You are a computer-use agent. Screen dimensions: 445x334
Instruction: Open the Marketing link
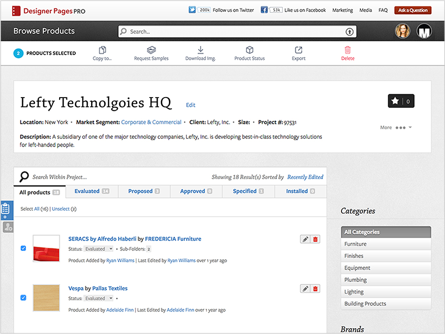pos(342,10)
